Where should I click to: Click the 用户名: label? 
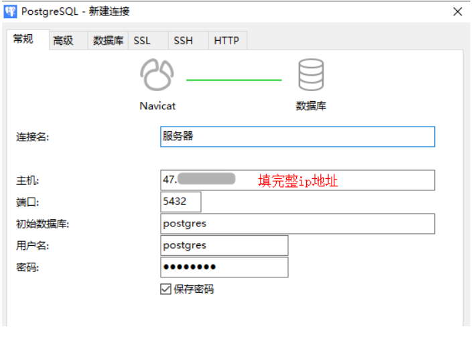33,246
